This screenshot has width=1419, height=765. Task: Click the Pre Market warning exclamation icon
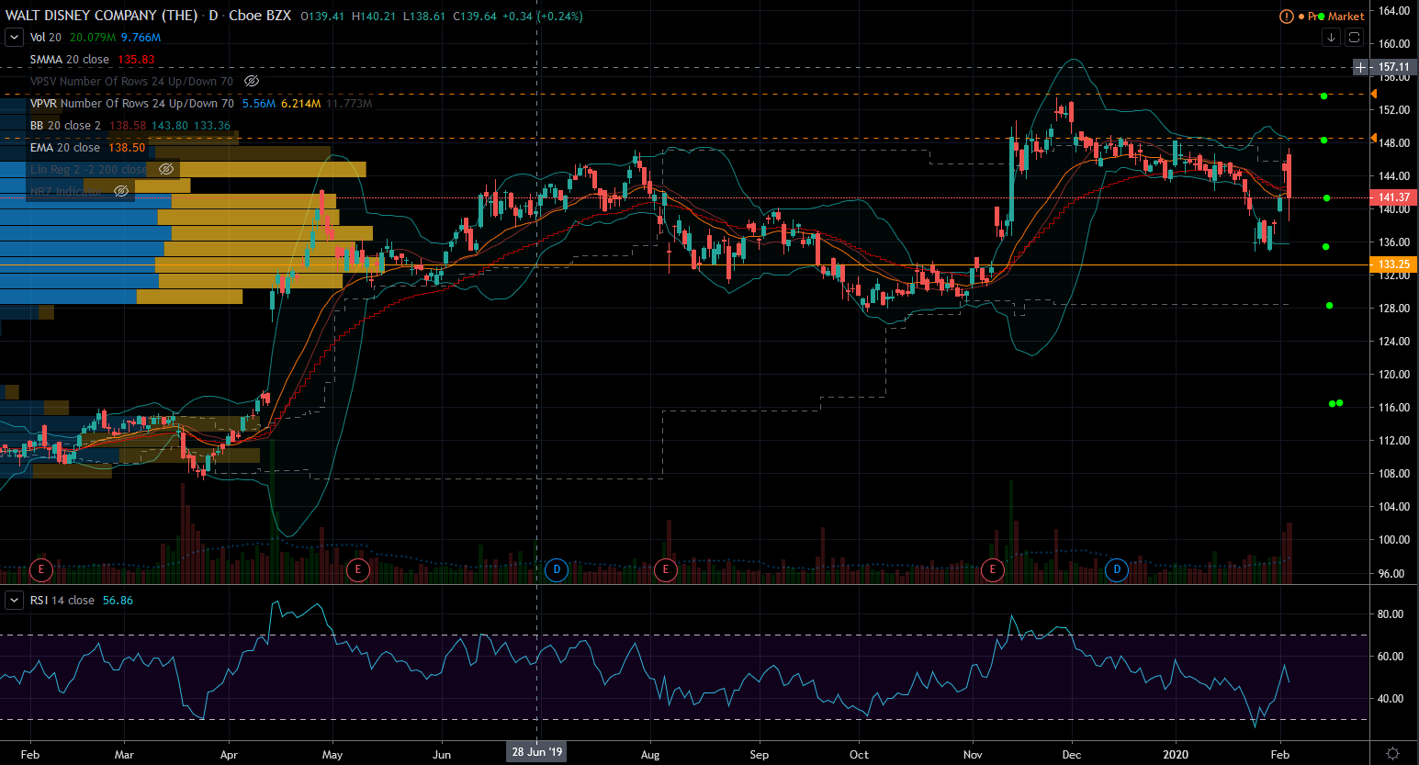1287,17
